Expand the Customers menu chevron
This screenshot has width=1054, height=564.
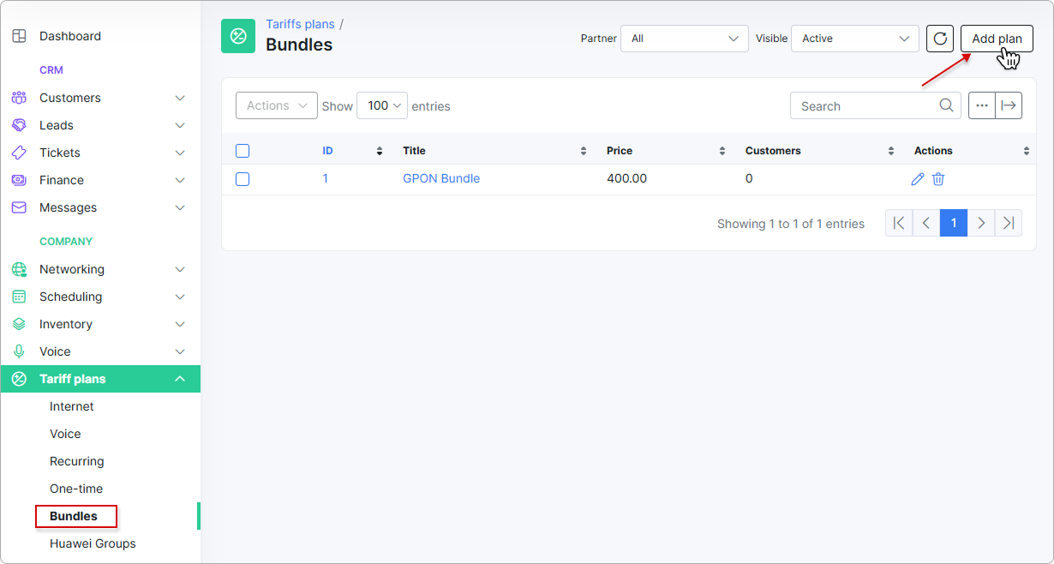pos(180,98)
